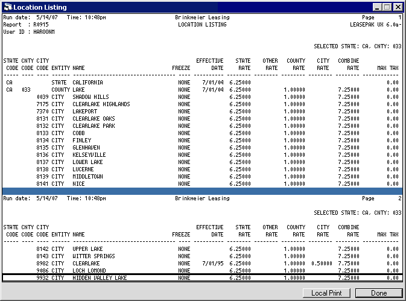Select the HIDDEN VALLEY LAKE name
This screenshot has height=301, width=406.
[x=100, y=277]
